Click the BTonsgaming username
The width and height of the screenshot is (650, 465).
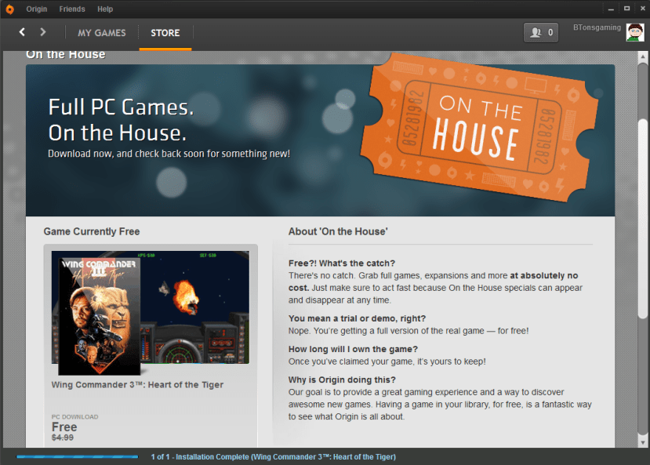(x=597, y=27)
